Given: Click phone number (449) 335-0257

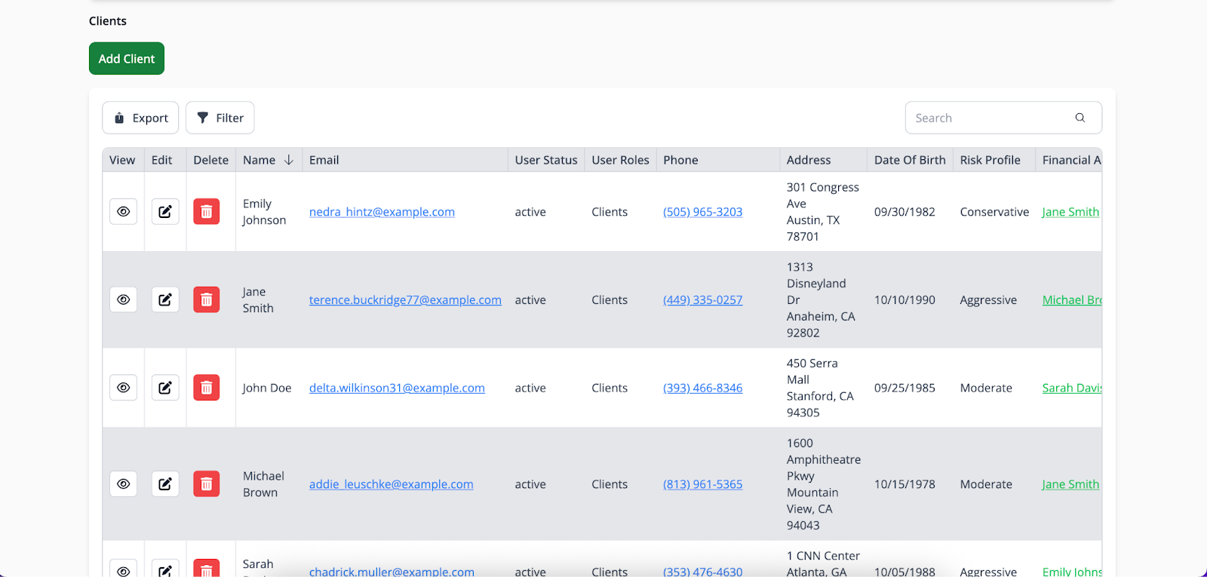Looking at the screenshot, I should [702, 300].
